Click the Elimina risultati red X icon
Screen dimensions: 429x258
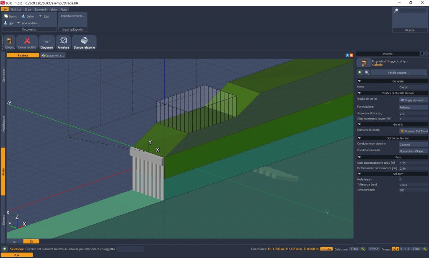click(27, 41)
